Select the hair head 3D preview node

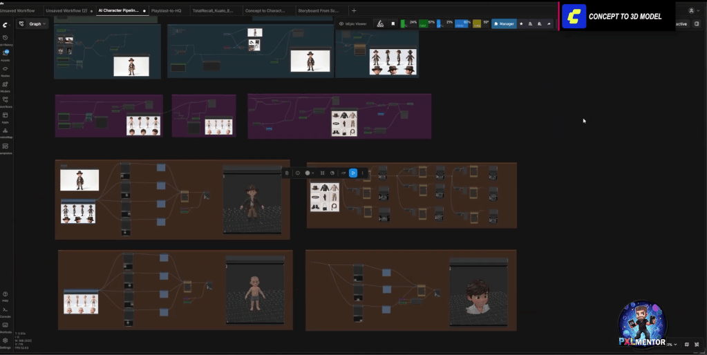478,291
